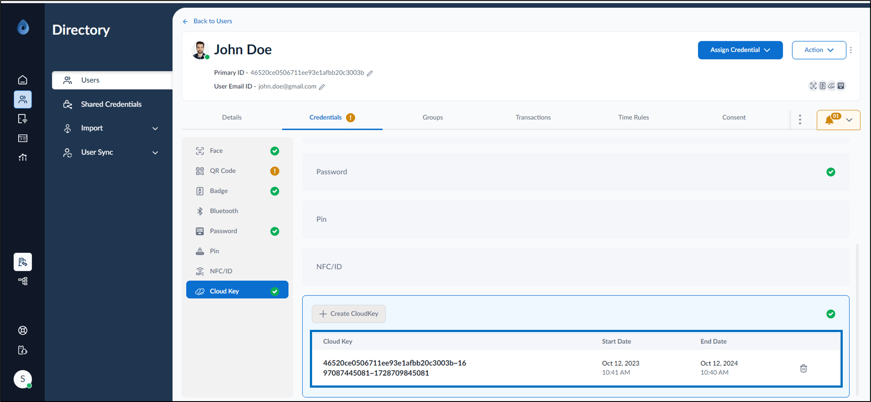Expand the NFC/ID section panel

click(575, 267)
